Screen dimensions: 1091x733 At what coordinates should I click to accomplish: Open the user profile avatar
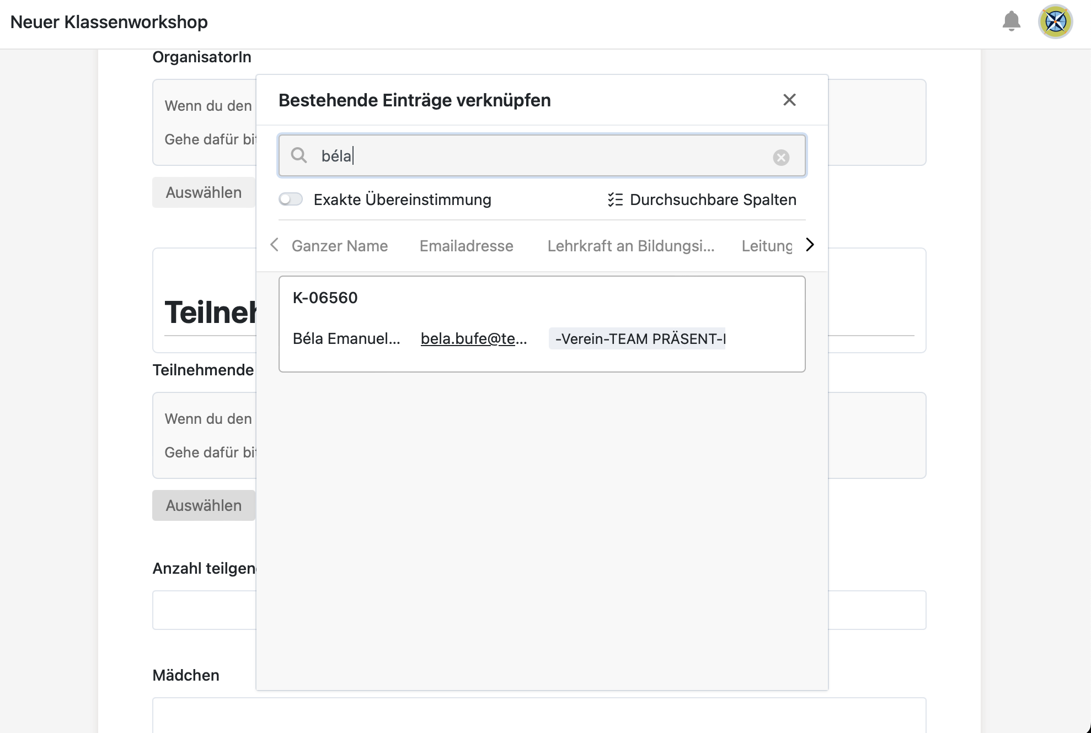click(1055, 21)
